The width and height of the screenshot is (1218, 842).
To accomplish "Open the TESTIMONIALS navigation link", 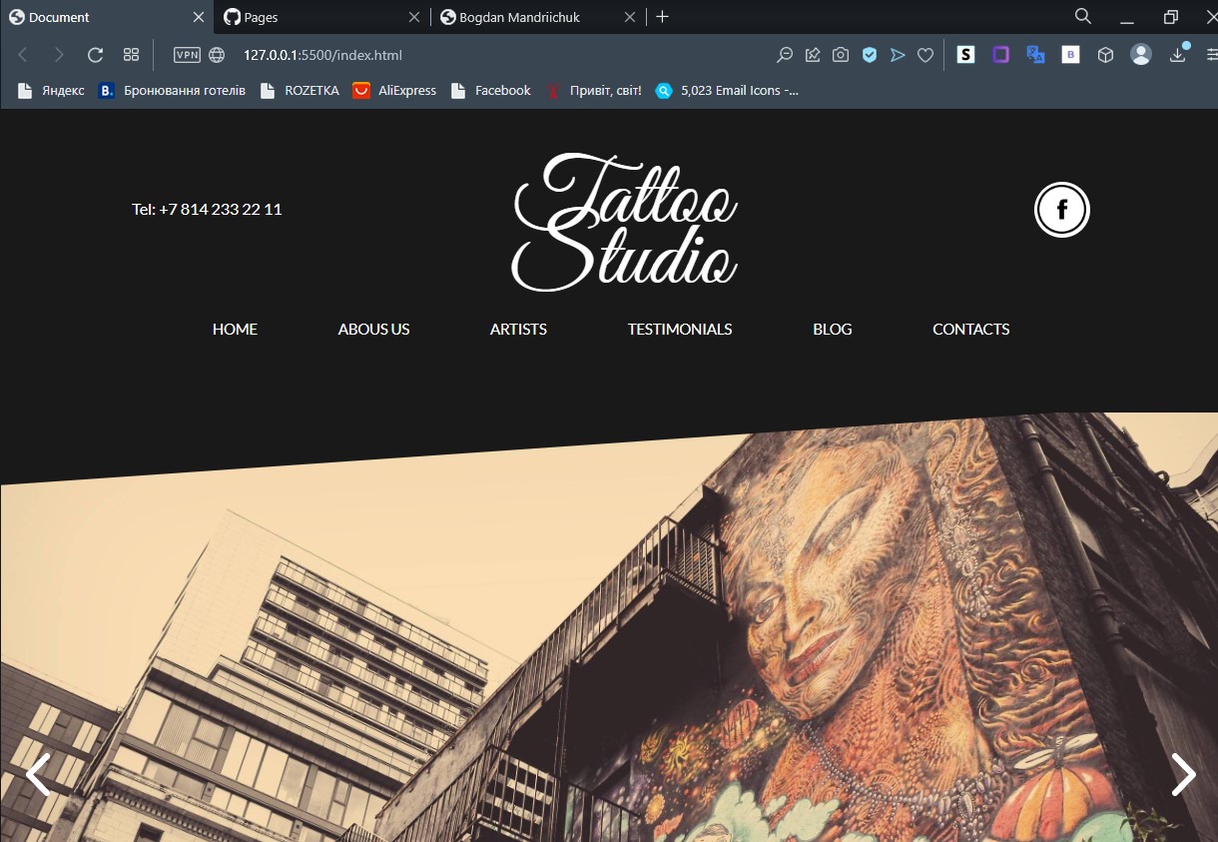I will [680, 330].
